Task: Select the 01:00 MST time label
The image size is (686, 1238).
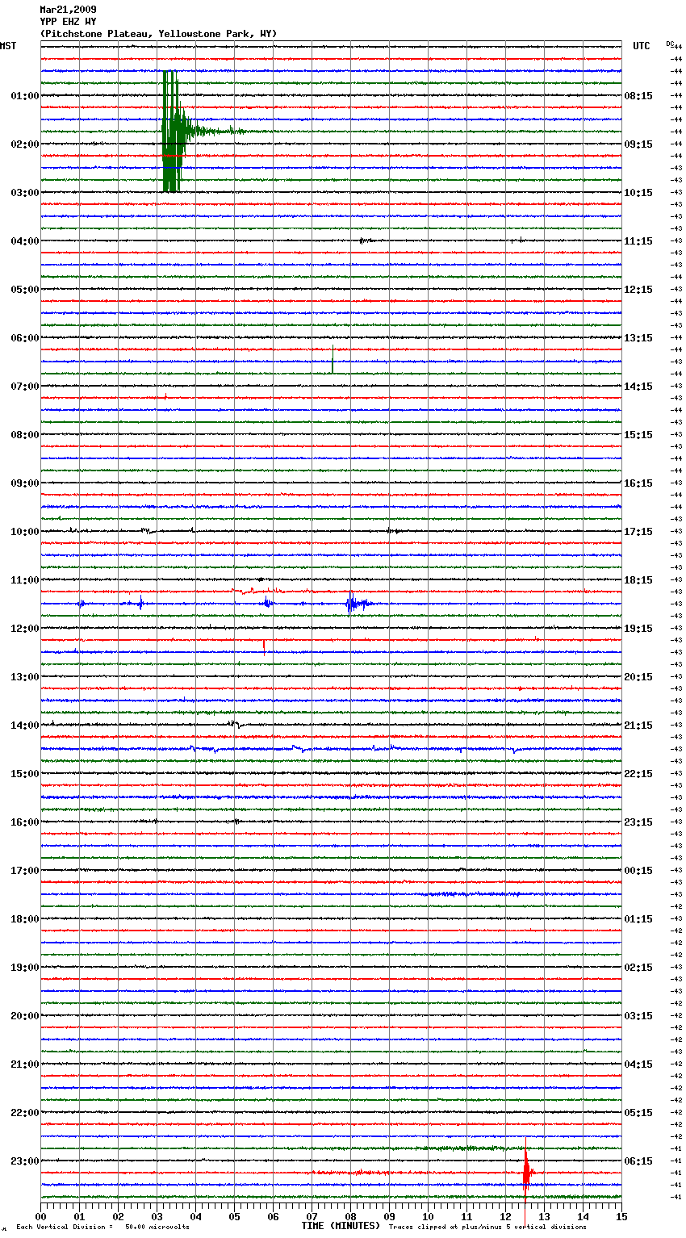Action: [x=25, y=96]
